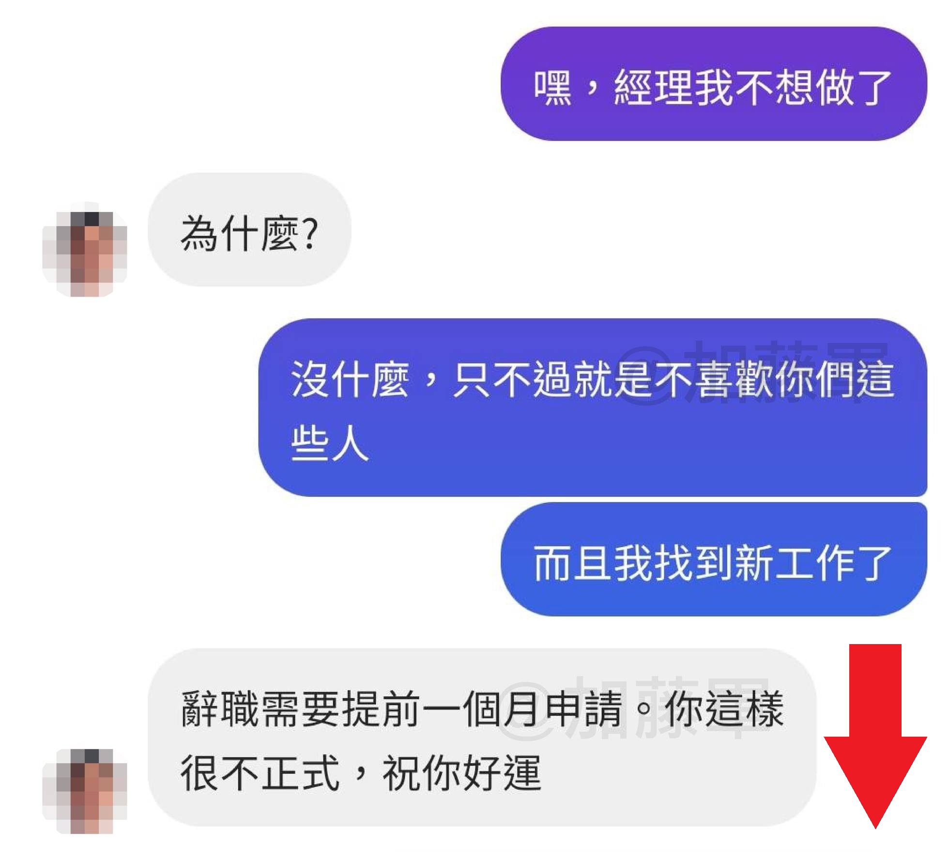Viewport: 948px width, 852px height.
Task: Click the pixelated avatar beside 為什麼?
Action: tap(85, 249)
